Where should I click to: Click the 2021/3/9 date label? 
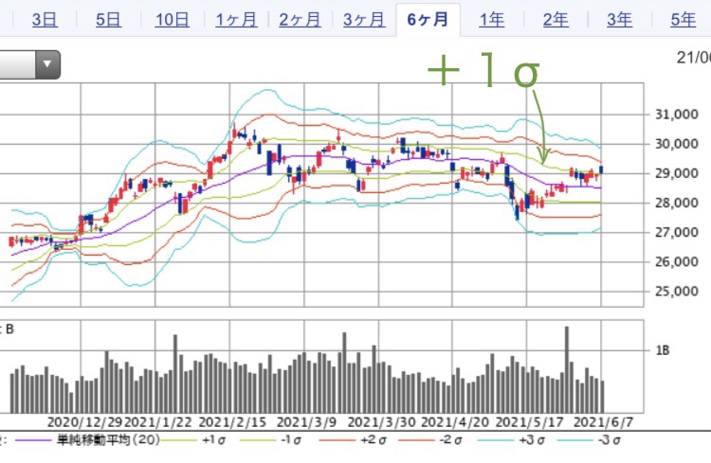click(306, 422)
